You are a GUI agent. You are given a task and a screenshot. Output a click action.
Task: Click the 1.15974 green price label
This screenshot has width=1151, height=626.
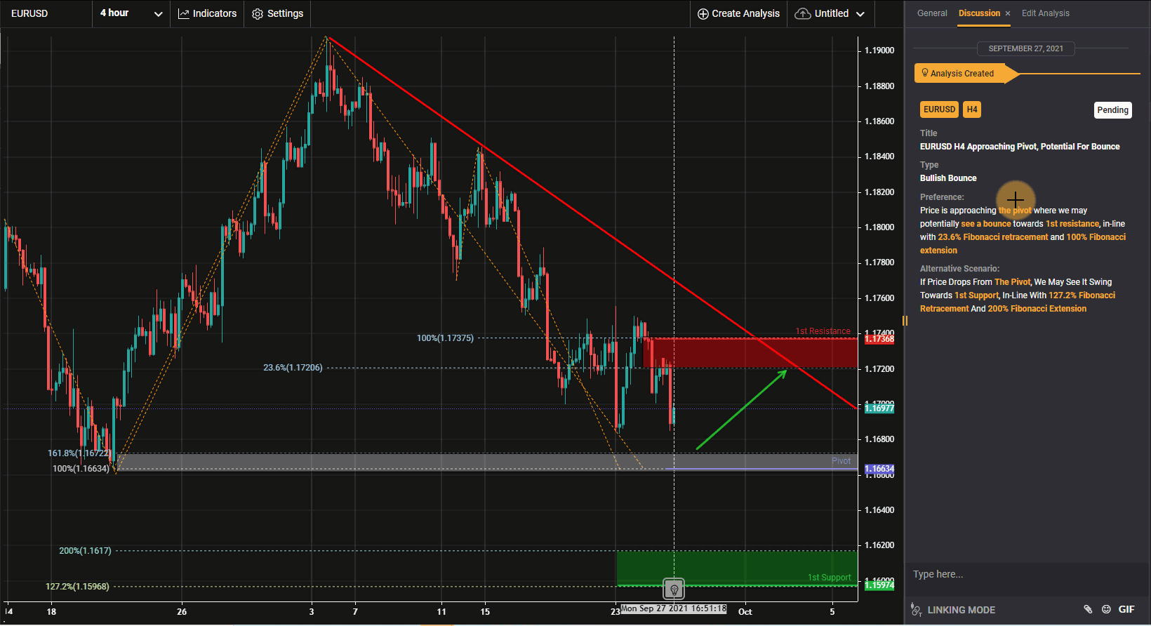click(879, 585)
